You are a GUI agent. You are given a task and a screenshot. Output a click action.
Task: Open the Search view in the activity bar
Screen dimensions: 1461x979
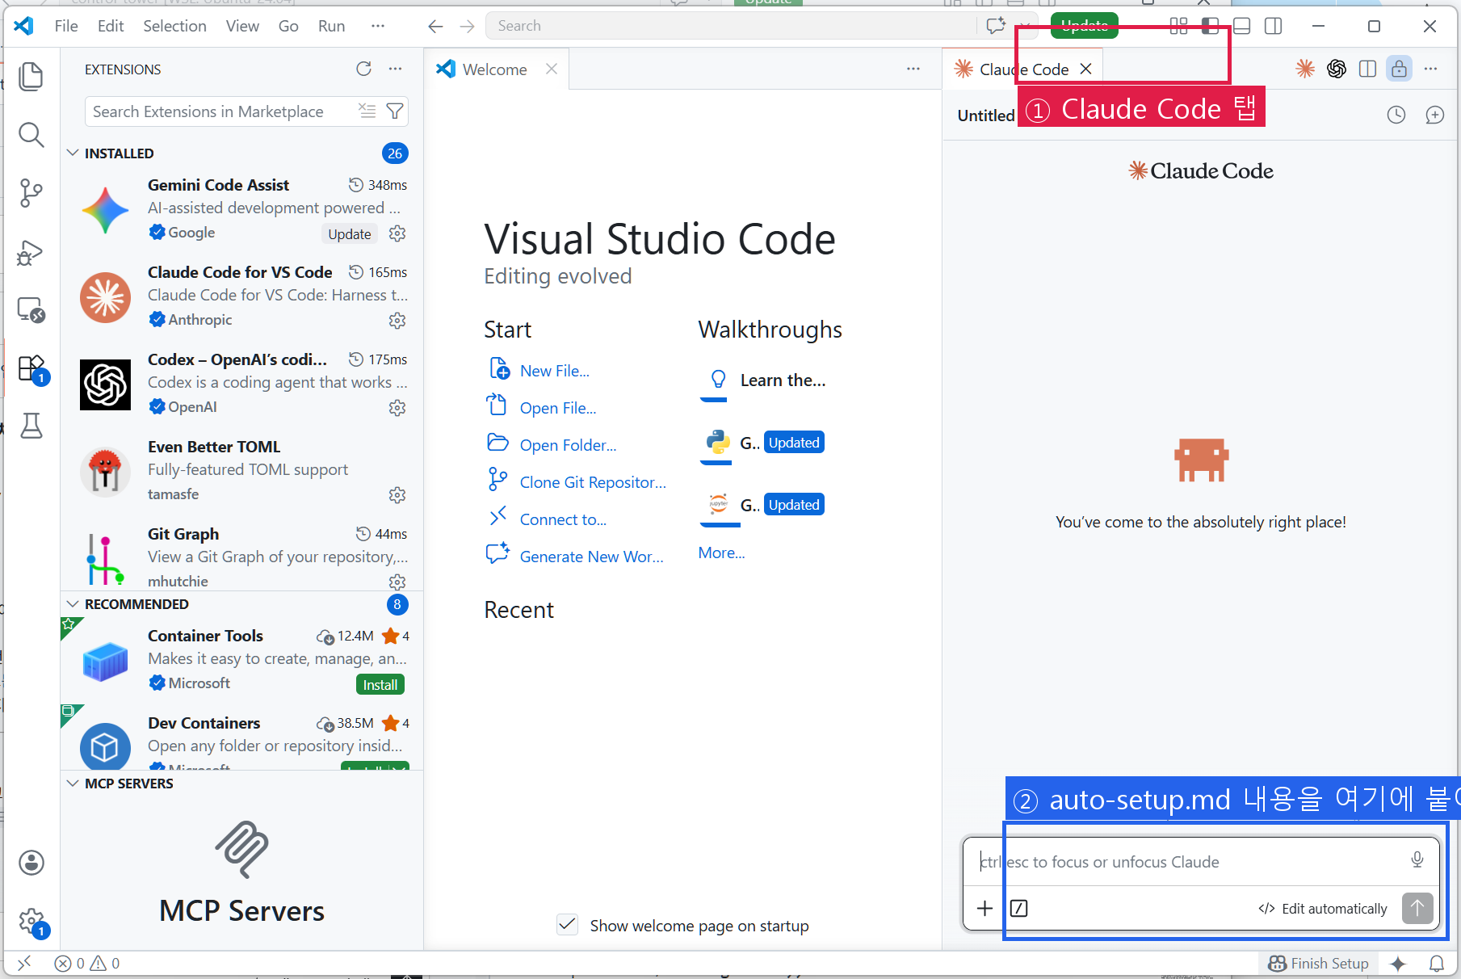tap(31, 135)
